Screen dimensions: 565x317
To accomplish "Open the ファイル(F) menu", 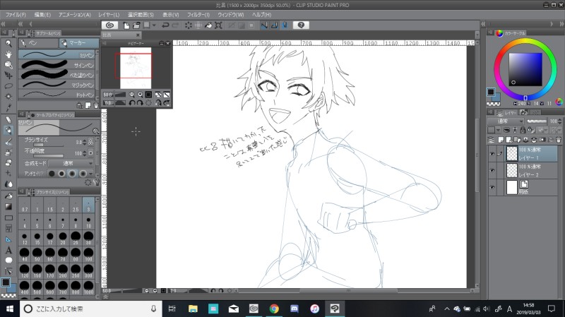I will point(16,15).
